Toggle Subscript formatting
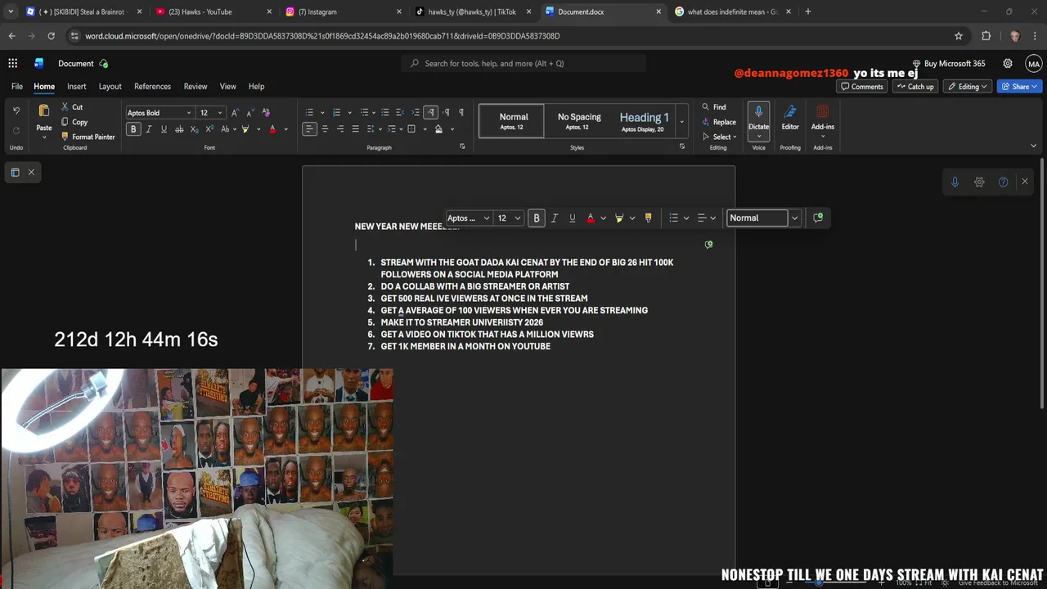Viewport: 1047px width, 589px height. [x=194, y=129]
